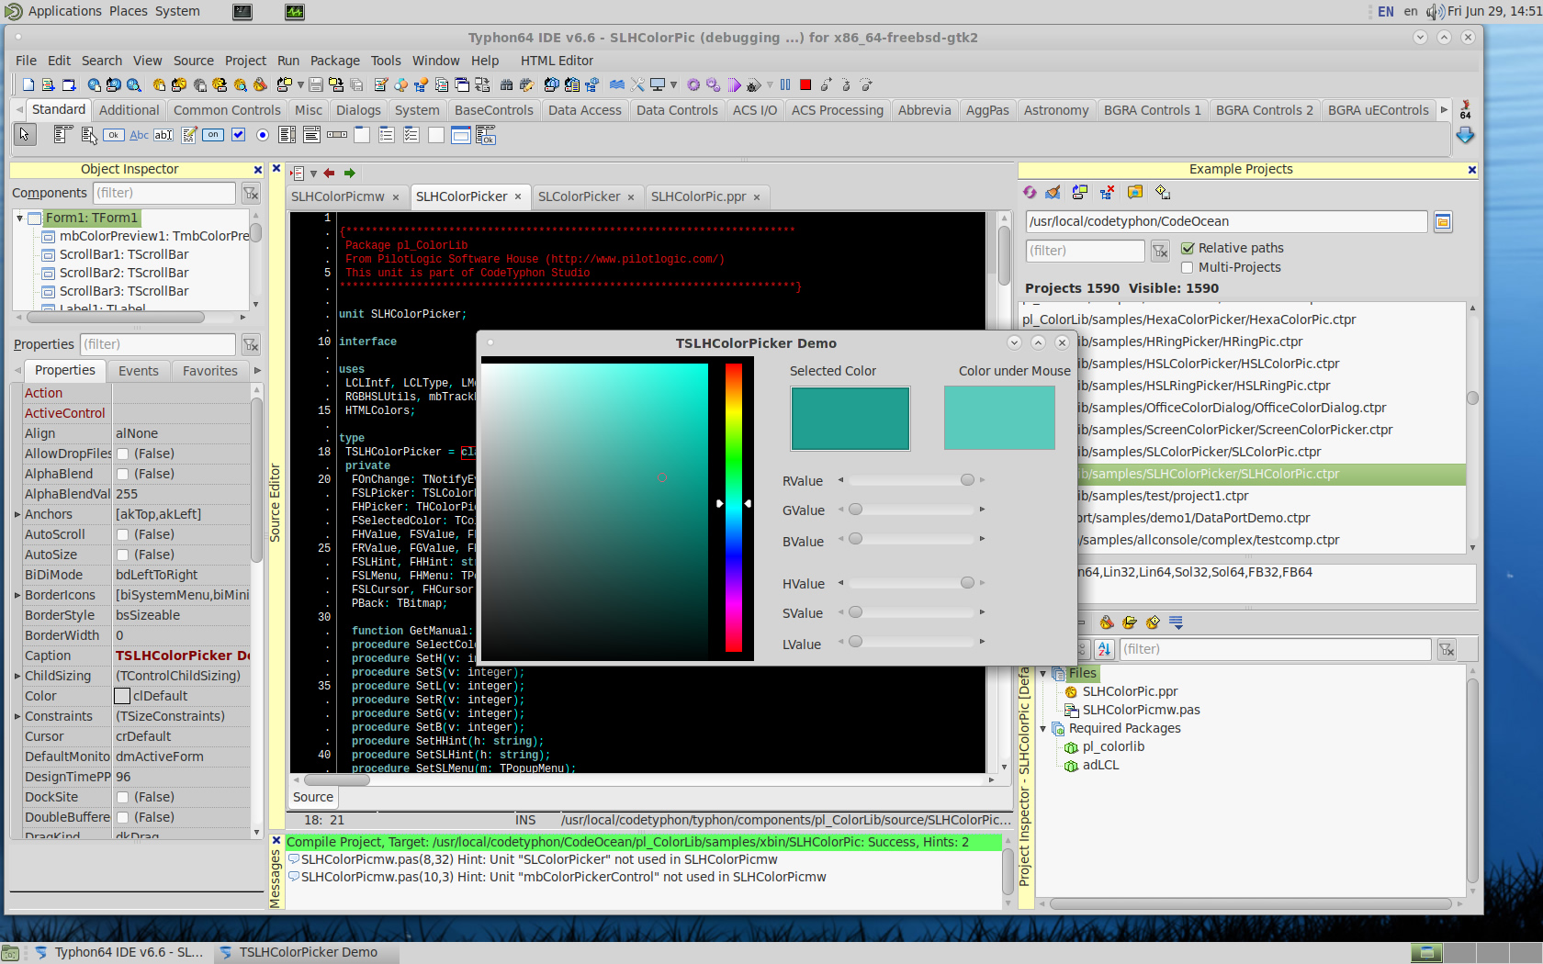The width and height of the screenshot is (1543, 964).
Task: Select the TEdit component icon (abI)
Action: [163, 135]
